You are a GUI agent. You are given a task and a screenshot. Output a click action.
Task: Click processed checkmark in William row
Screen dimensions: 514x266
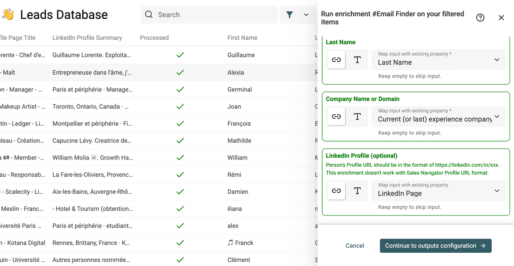point(180,157)
